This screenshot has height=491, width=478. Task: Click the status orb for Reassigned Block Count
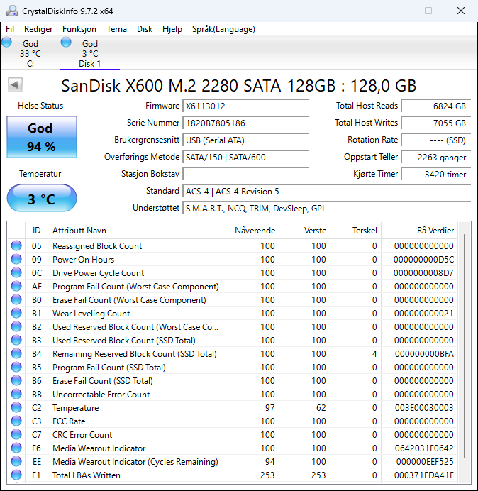click(16, 245)
